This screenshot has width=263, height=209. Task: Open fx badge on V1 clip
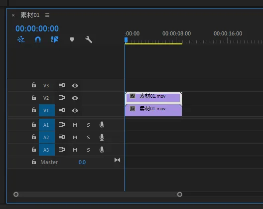tap(132, 109)
